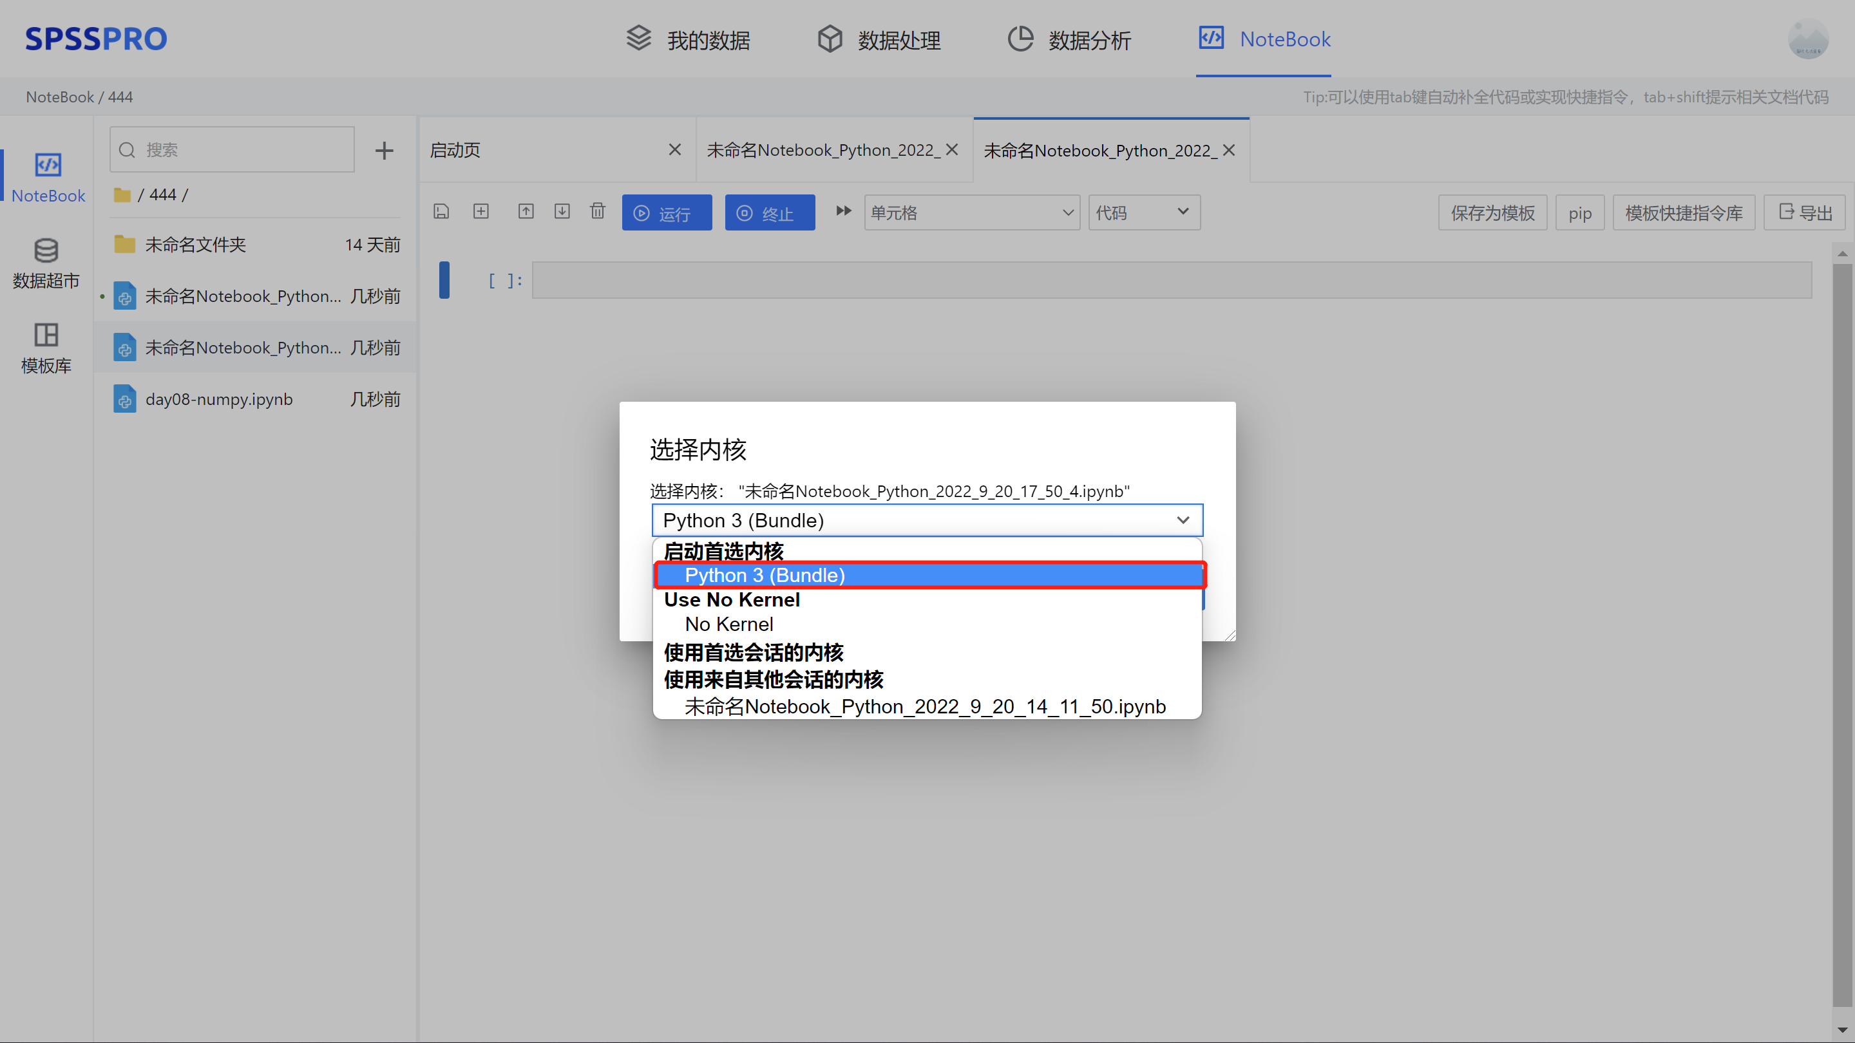1855x1043 pixels.
Task: Delete the cell using the trash icon
Action: (x=597, y=212)
